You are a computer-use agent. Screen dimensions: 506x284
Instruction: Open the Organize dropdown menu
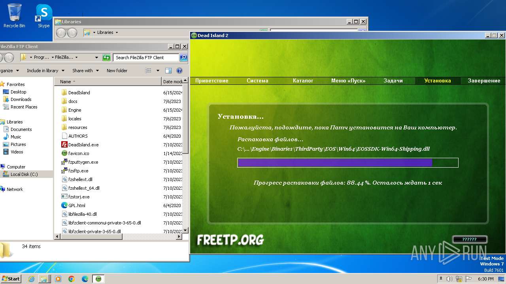[9, 71]
